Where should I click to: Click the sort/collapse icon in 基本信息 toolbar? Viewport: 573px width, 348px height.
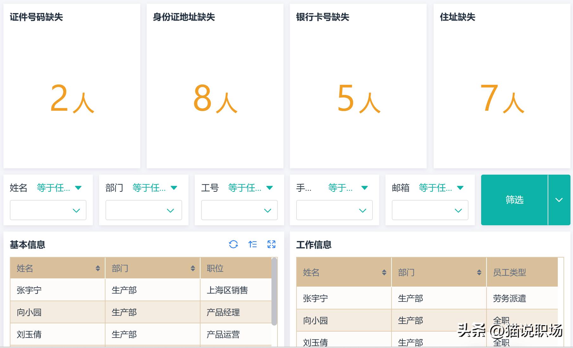point(253,244)
